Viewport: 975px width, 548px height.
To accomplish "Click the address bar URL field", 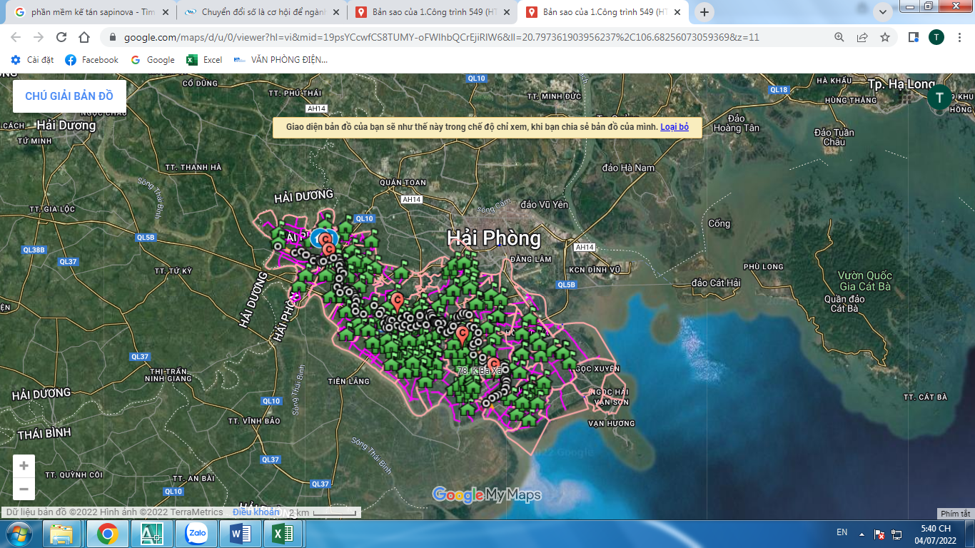I will 443,37.
